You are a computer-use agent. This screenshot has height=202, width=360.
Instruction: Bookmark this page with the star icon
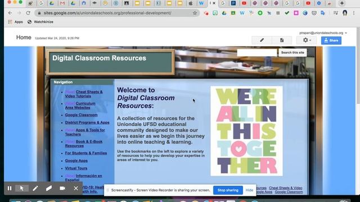(x=195, y=13)
